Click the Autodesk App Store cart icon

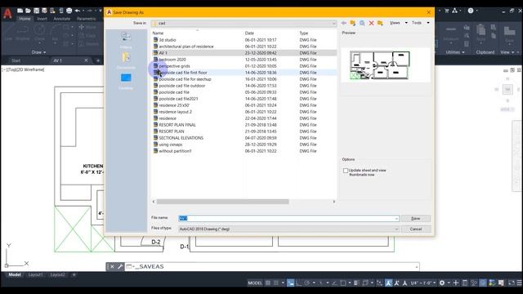pos(447,11)
